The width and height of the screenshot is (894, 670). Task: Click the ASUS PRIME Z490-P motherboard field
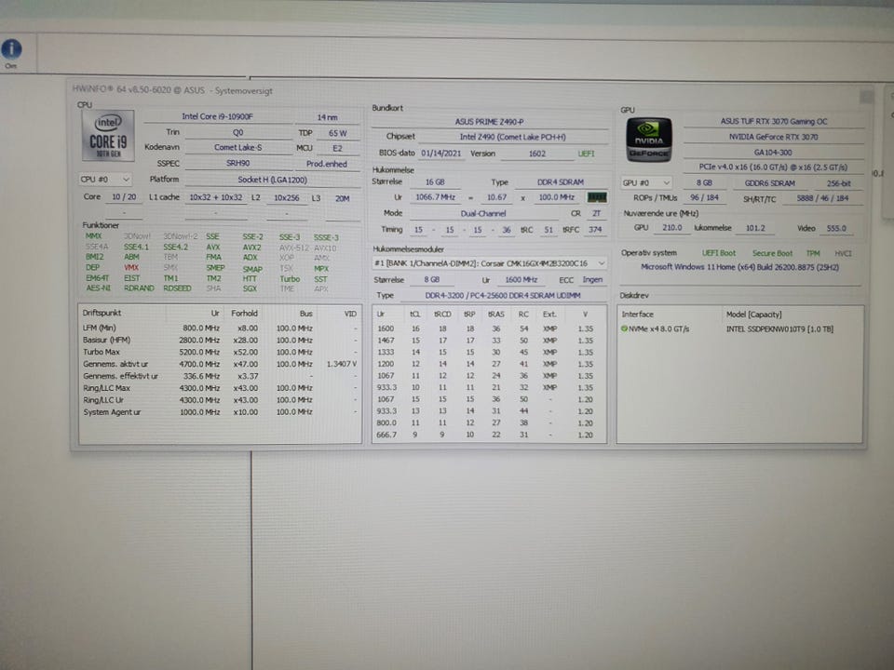[489, 122]
